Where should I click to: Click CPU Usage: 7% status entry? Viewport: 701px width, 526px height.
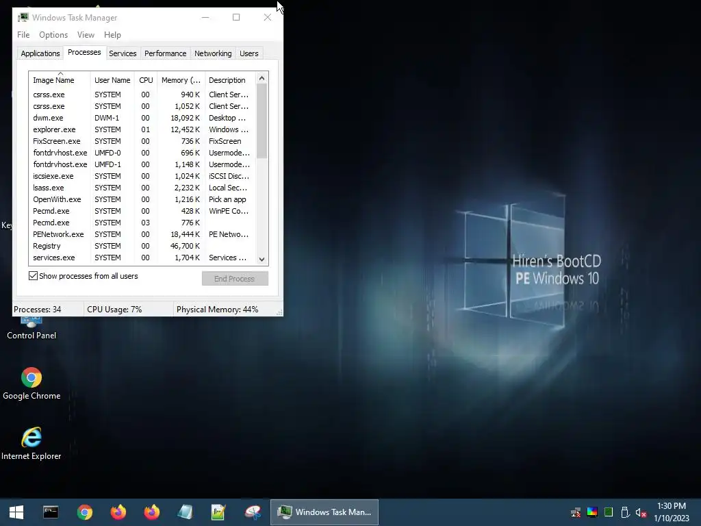(114, 310)
